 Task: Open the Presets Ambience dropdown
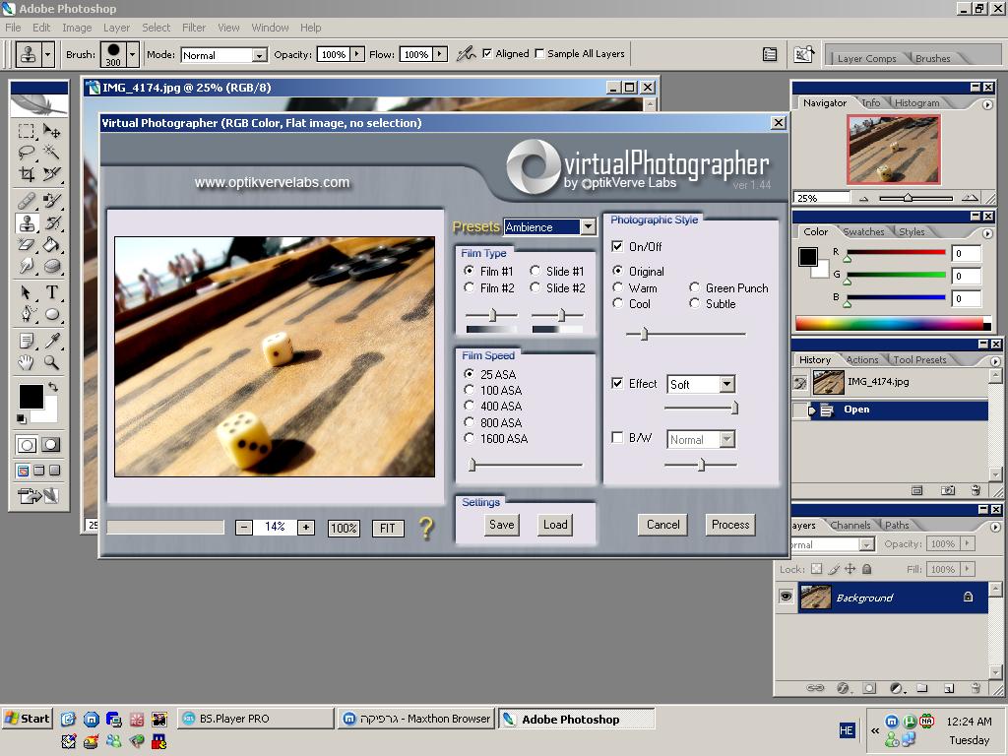click(588, 227)
